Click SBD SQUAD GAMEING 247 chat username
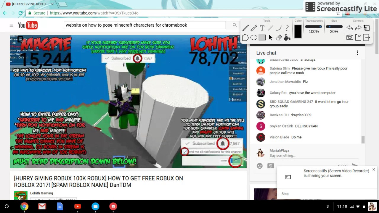This screenshot has width=379, height=213. click(291, 102)
